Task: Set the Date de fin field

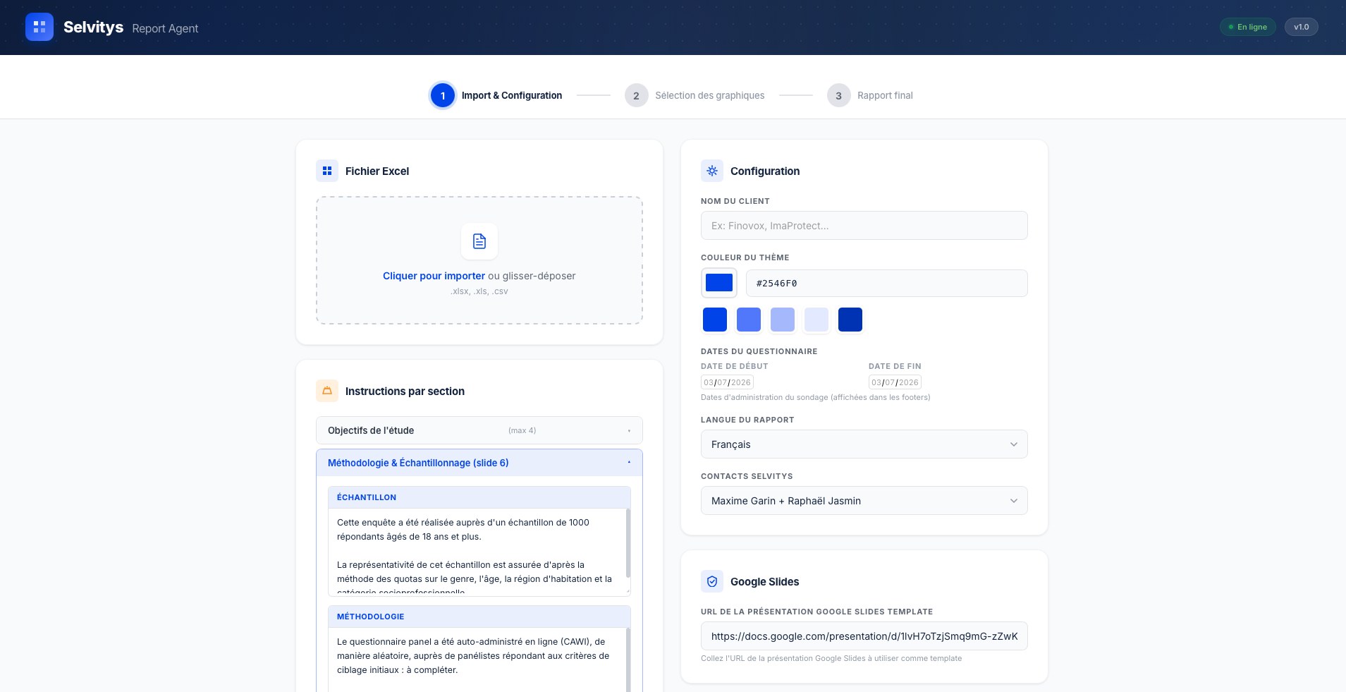Action: pos(895,382)
